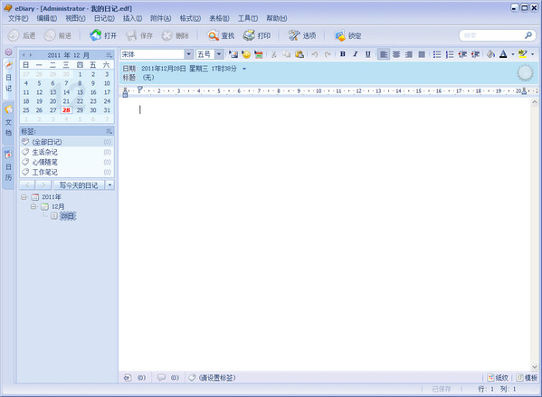Screen dimensions: 542x397
Task: Set weather using the sun icon
Action: tap(525, 72)
